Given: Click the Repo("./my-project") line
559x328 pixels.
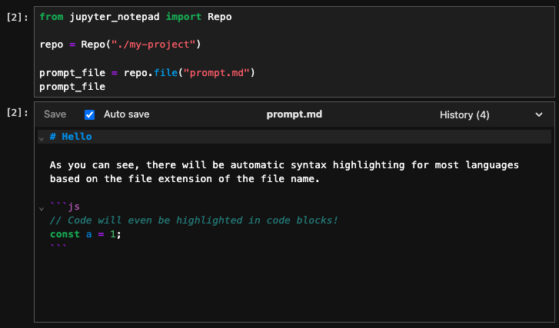Looking at the screenshot, I should [120, 45].
